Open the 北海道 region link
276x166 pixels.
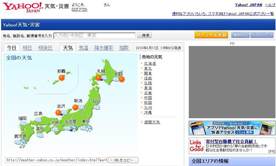150,64
